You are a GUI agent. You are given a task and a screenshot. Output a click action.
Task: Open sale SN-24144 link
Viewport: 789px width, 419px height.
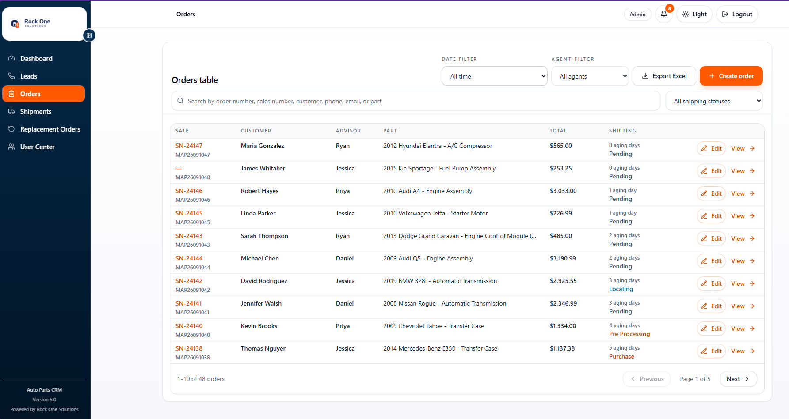pyautogui.click(x=189, y=258)
